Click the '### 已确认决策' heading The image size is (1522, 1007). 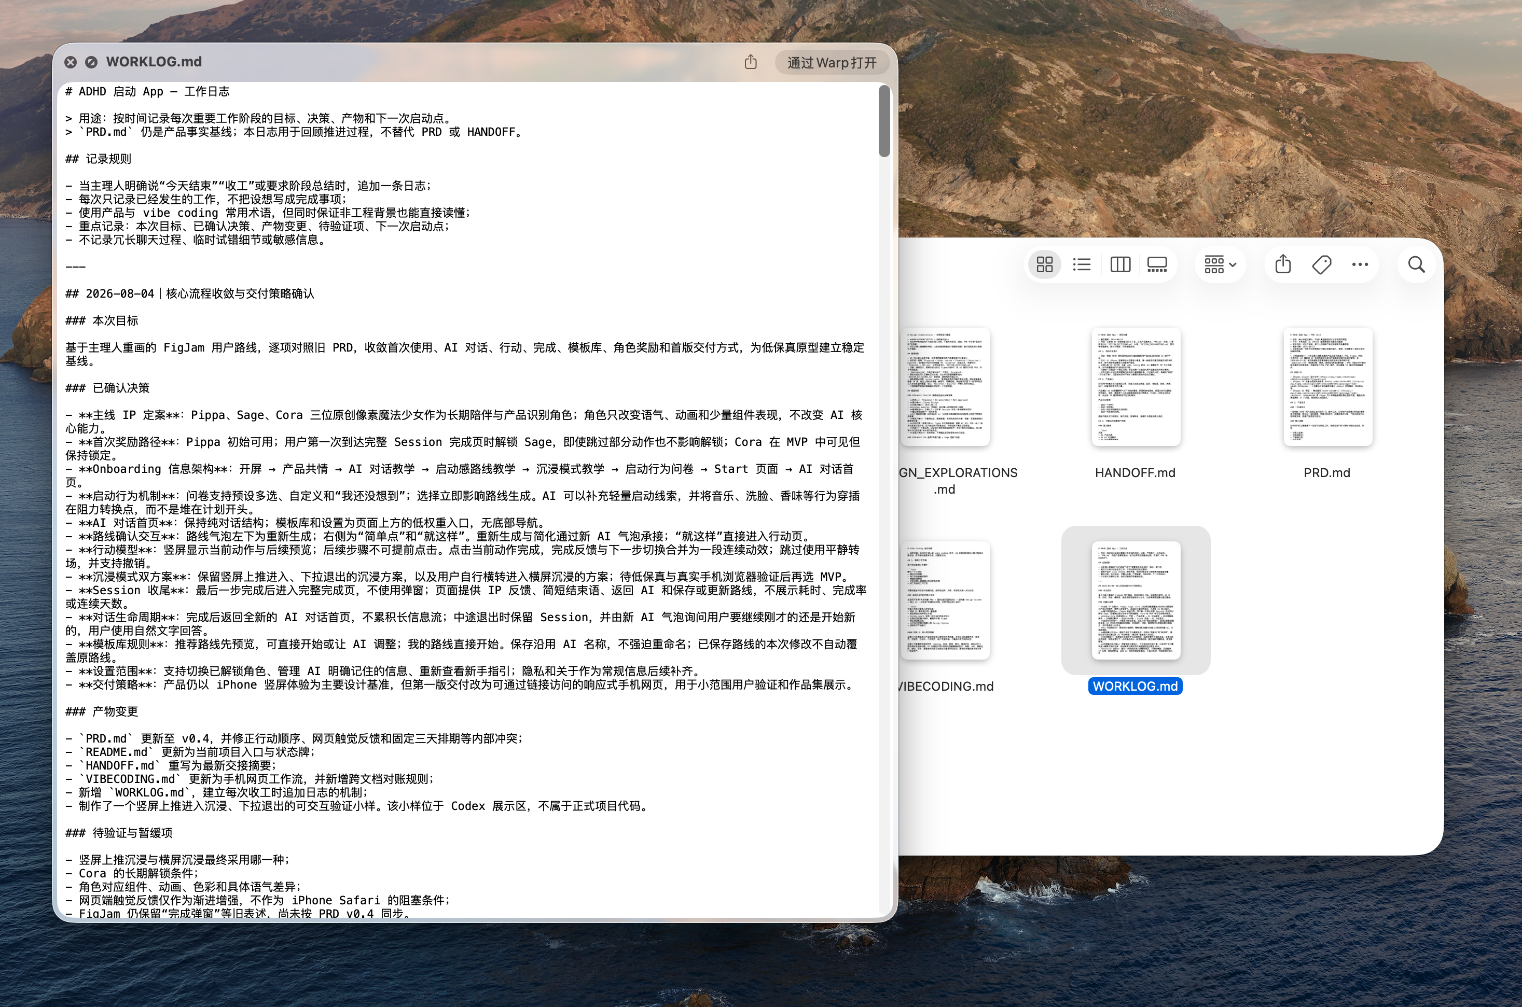coord(107,388)
